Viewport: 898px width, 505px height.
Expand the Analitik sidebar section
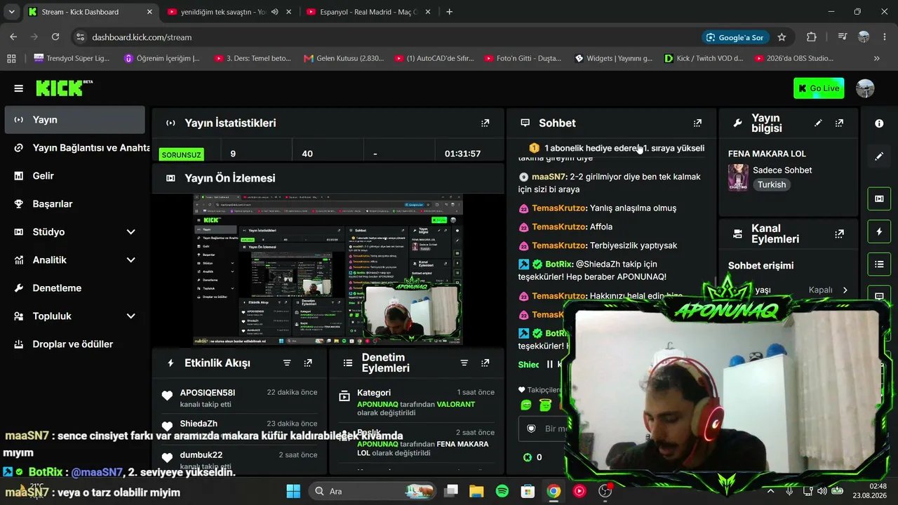point(130,260)
